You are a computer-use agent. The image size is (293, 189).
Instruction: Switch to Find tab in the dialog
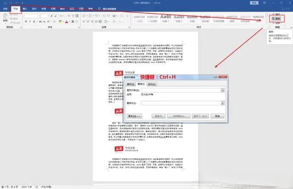[130, 84]
